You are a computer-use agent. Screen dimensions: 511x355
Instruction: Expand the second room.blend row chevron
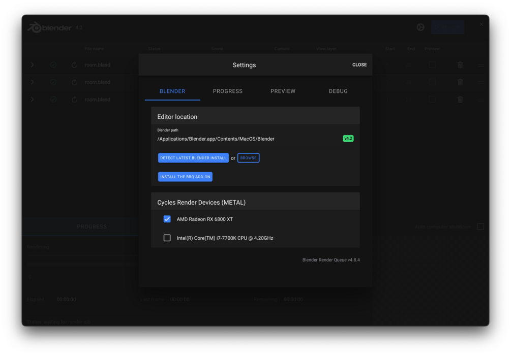coord(32,82)
